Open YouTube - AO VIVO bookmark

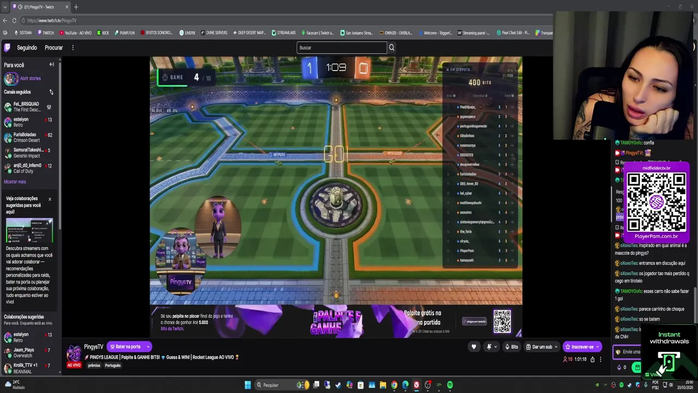[x=75, y=33]
